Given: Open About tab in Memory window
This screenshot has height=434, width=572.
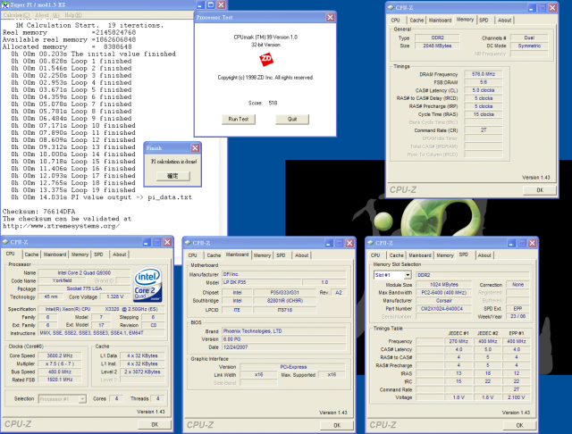Looking at the screenshot, I should (504, 21).
